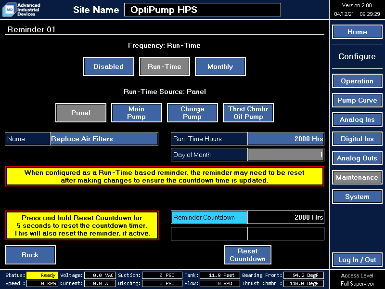The width and height of the screenshot is (385, 289).
Task: Click the 0.0 VAC voltage value
Action: 100,275
